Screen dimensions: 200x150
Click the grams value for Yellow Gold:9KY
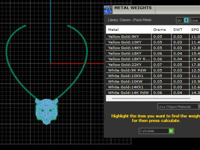(x=157, y=37)
